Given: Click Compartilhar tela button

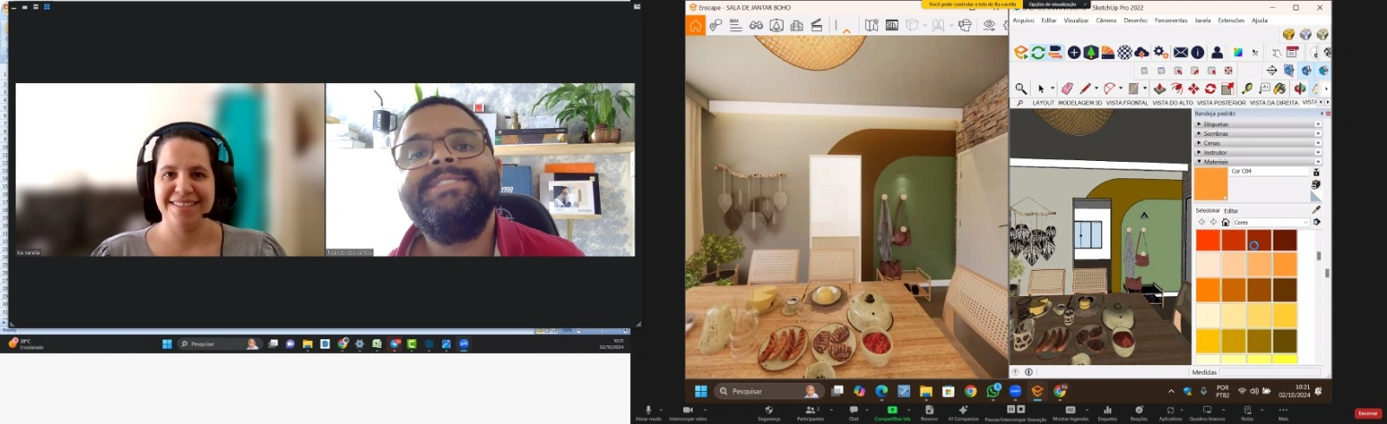Looking at the screenshot, I should pos(892,412).
